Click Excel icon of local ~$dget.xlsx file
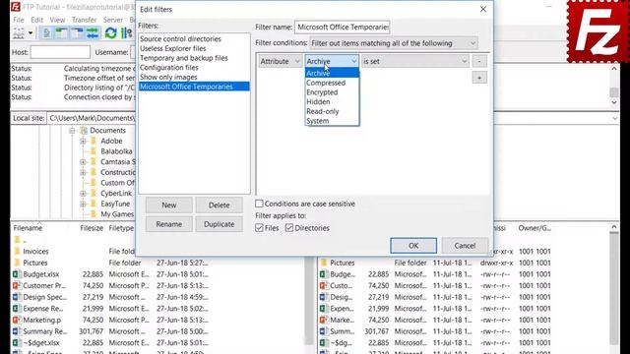 pyautogui.click(x=16, y=343)
